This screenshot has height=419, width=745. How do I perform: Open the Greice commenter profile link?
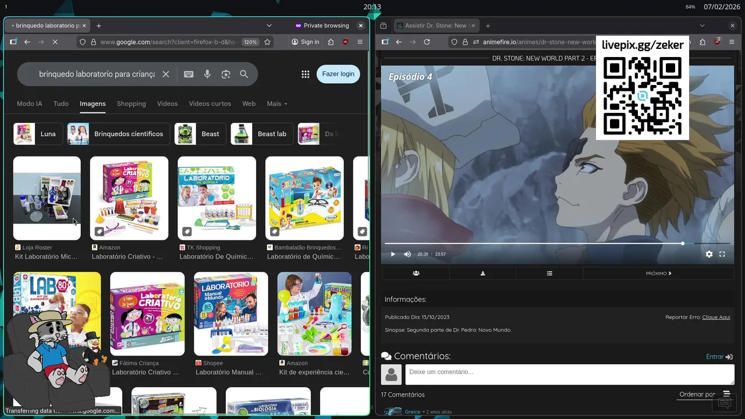[x=412, y=412]
